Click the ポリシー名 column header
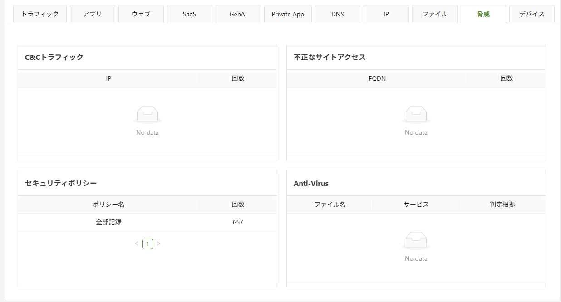The width and height of the screenshot is (561, 302). tap(108, 205)
